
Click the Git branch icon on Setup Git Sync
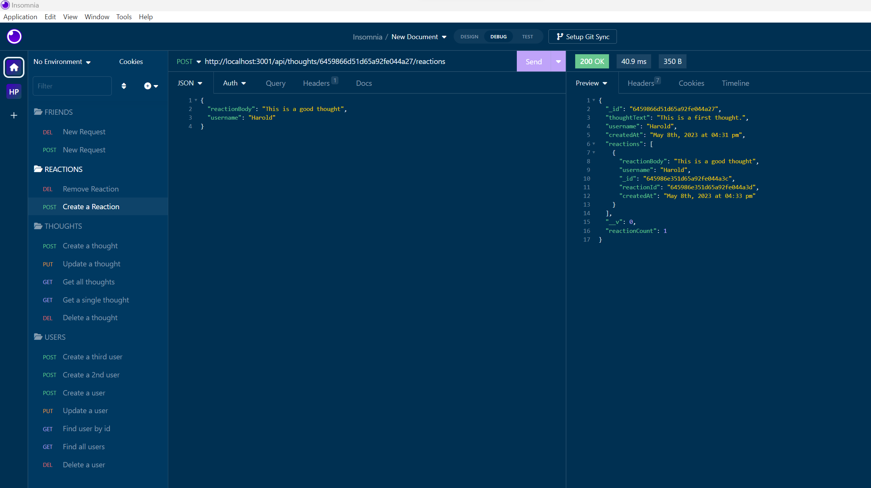[560, 36]
